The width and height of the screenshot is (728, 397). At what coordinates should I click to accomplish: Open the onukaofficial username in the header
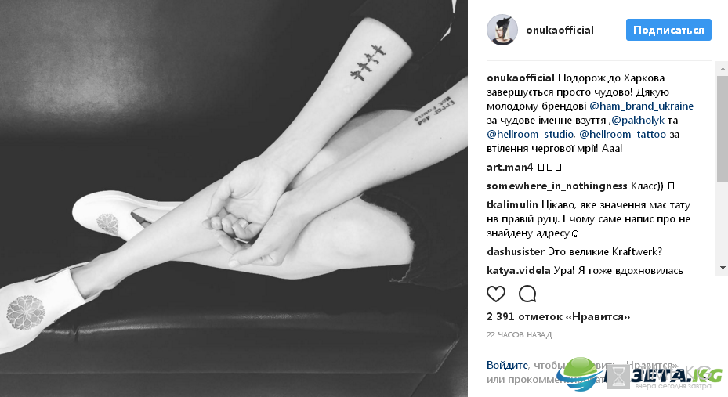tap(560, 30)
